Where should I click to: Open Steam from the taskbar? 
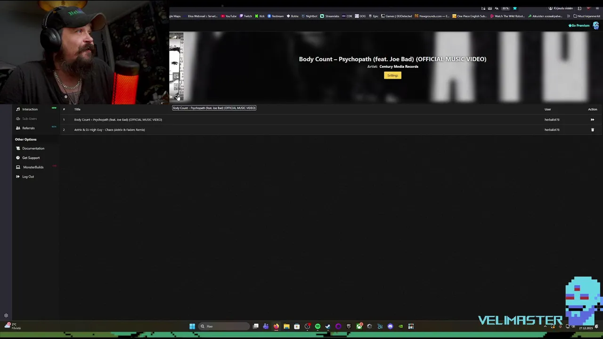[328, 326]
